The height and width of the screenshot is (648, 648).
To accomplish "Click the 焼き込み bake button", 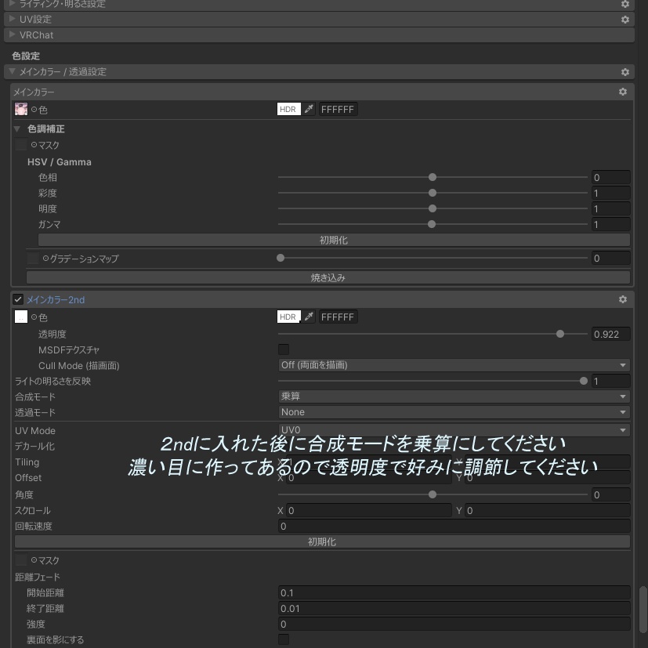I will point(328,277).
